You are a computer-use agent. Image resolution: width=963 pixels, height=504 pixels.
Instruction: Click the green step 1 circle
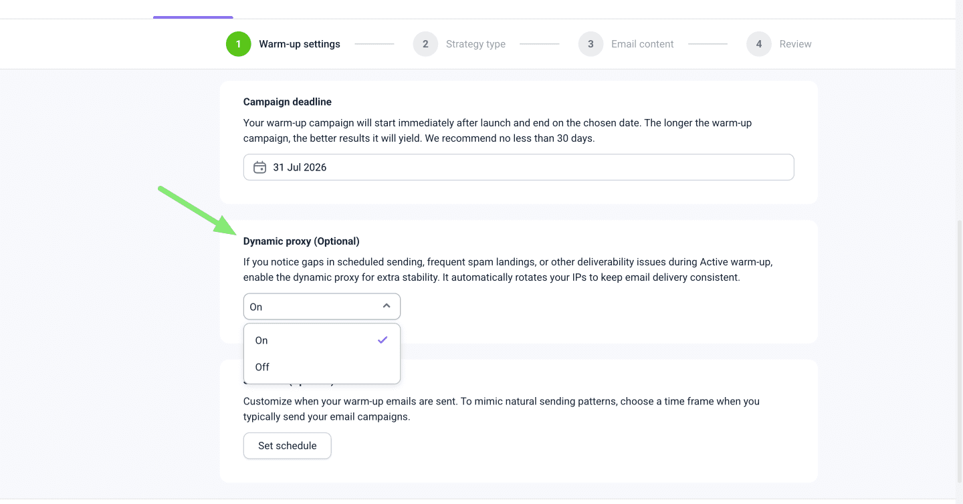tap(238, 44)
